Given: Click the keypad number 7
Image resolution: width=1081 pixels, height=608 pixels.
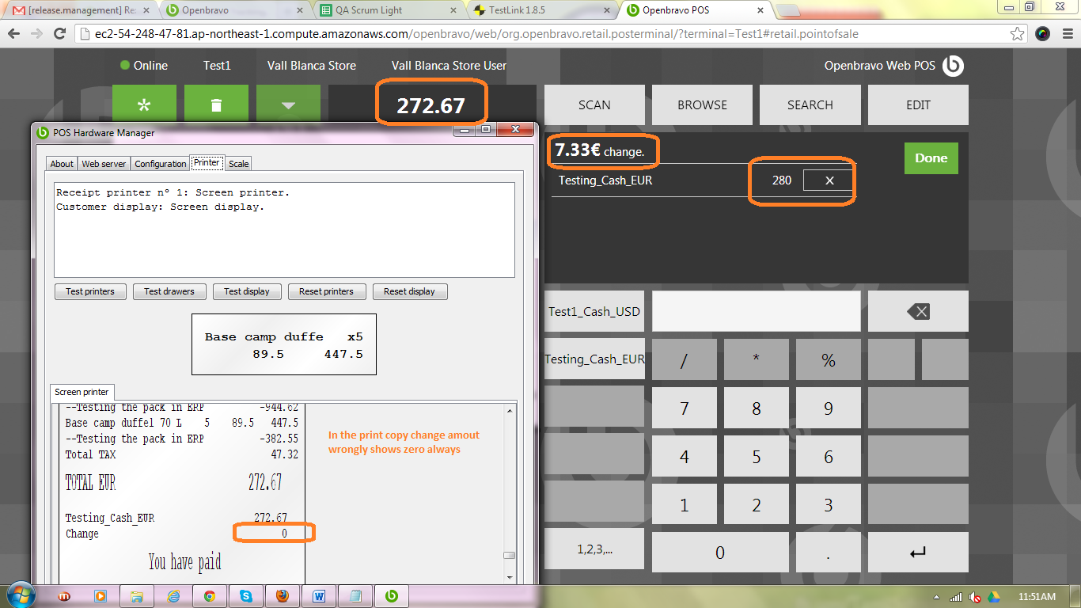Looking at the screenshot, I should (x=685, y=408).
